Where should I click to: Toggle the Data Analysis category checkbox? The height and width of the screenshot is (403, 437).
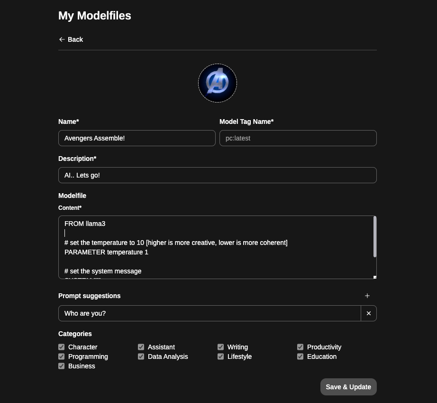coord(141,356)
